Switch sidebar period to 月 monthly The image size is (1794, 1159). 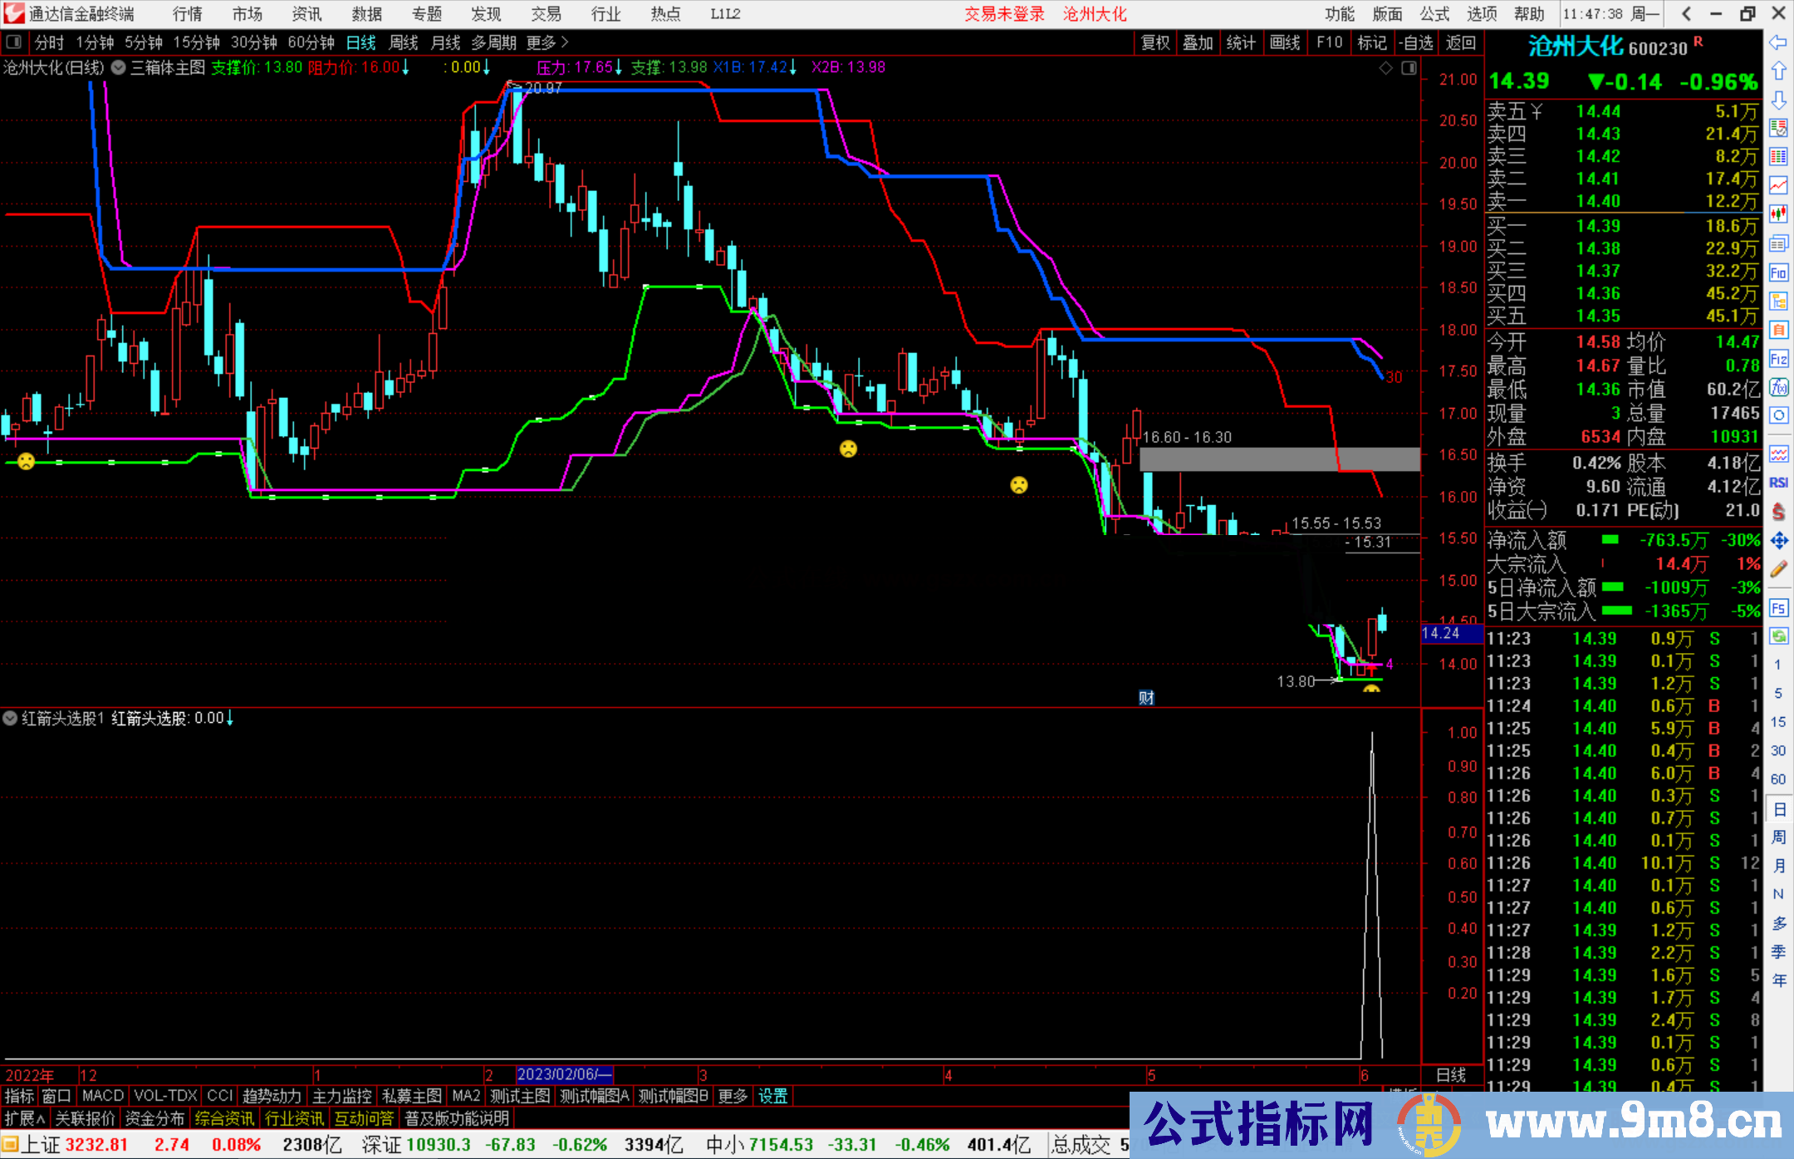point(1778,865)
